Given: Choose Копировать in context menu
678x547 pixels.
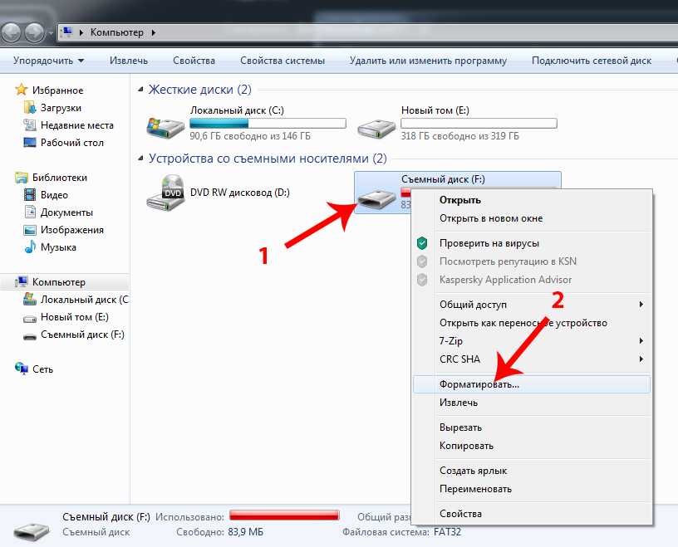Looking at the screenshot, I should point(532,446).
